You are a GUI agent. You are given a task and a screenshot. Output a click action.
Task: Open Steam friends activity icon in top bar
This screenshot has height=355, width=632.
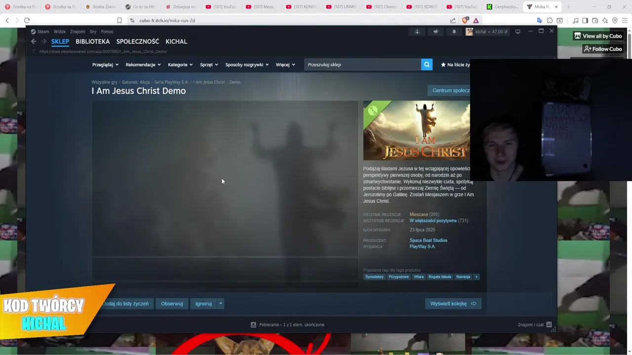coord(417,32)
